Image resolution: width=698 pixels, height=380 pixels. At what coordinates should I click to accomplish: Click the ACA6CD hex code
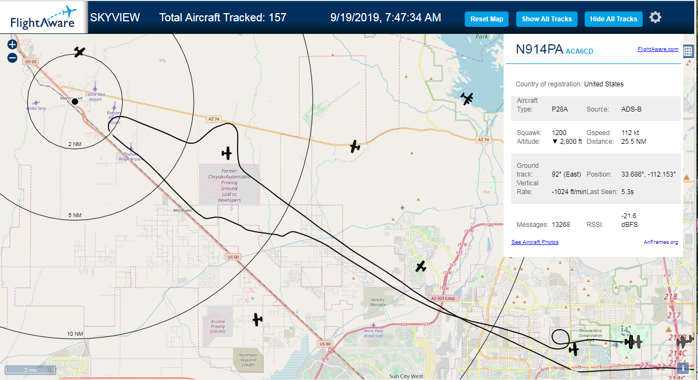click(x=579, y=51)
